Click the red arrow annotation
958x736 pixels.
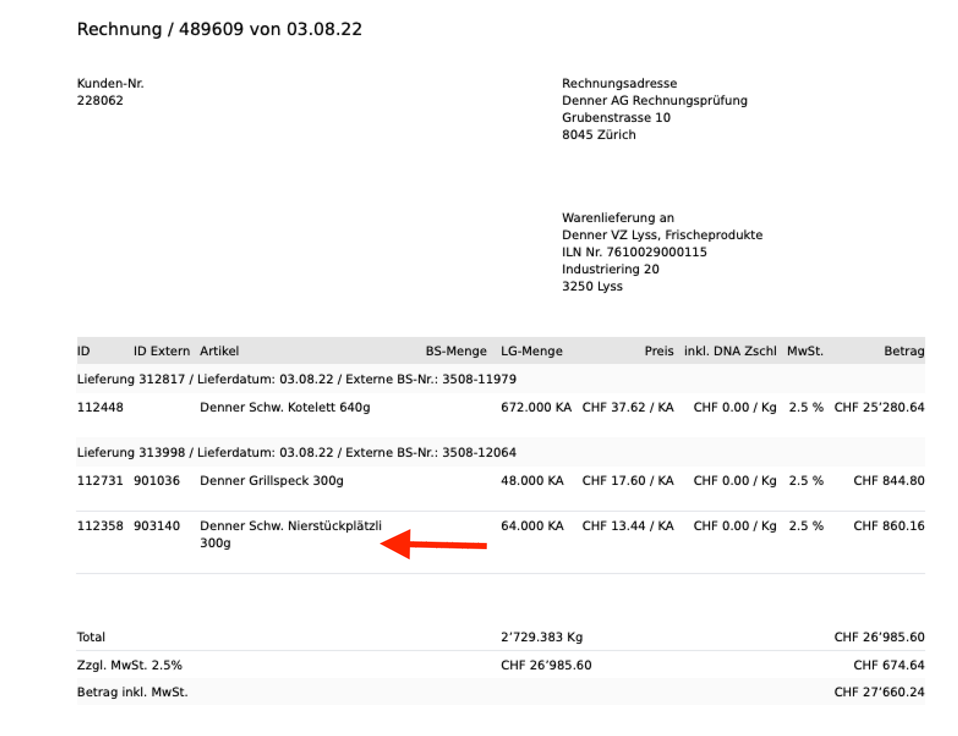point(433,544)
